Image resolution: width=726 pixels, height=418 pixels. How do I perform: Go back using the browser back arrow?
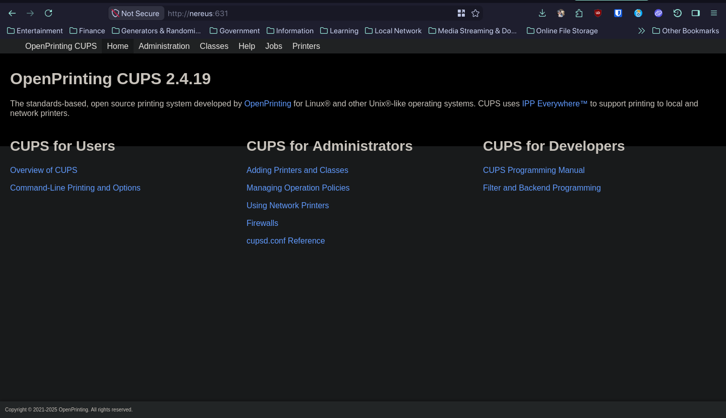pyautogui.click(x=12, y=13)
